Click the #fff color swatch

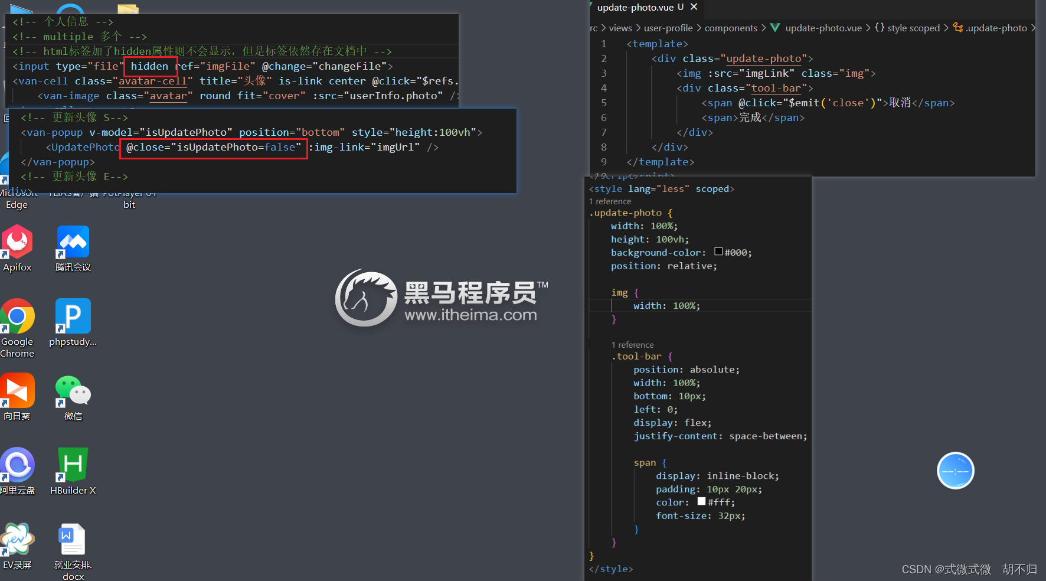tap(701, 501)
